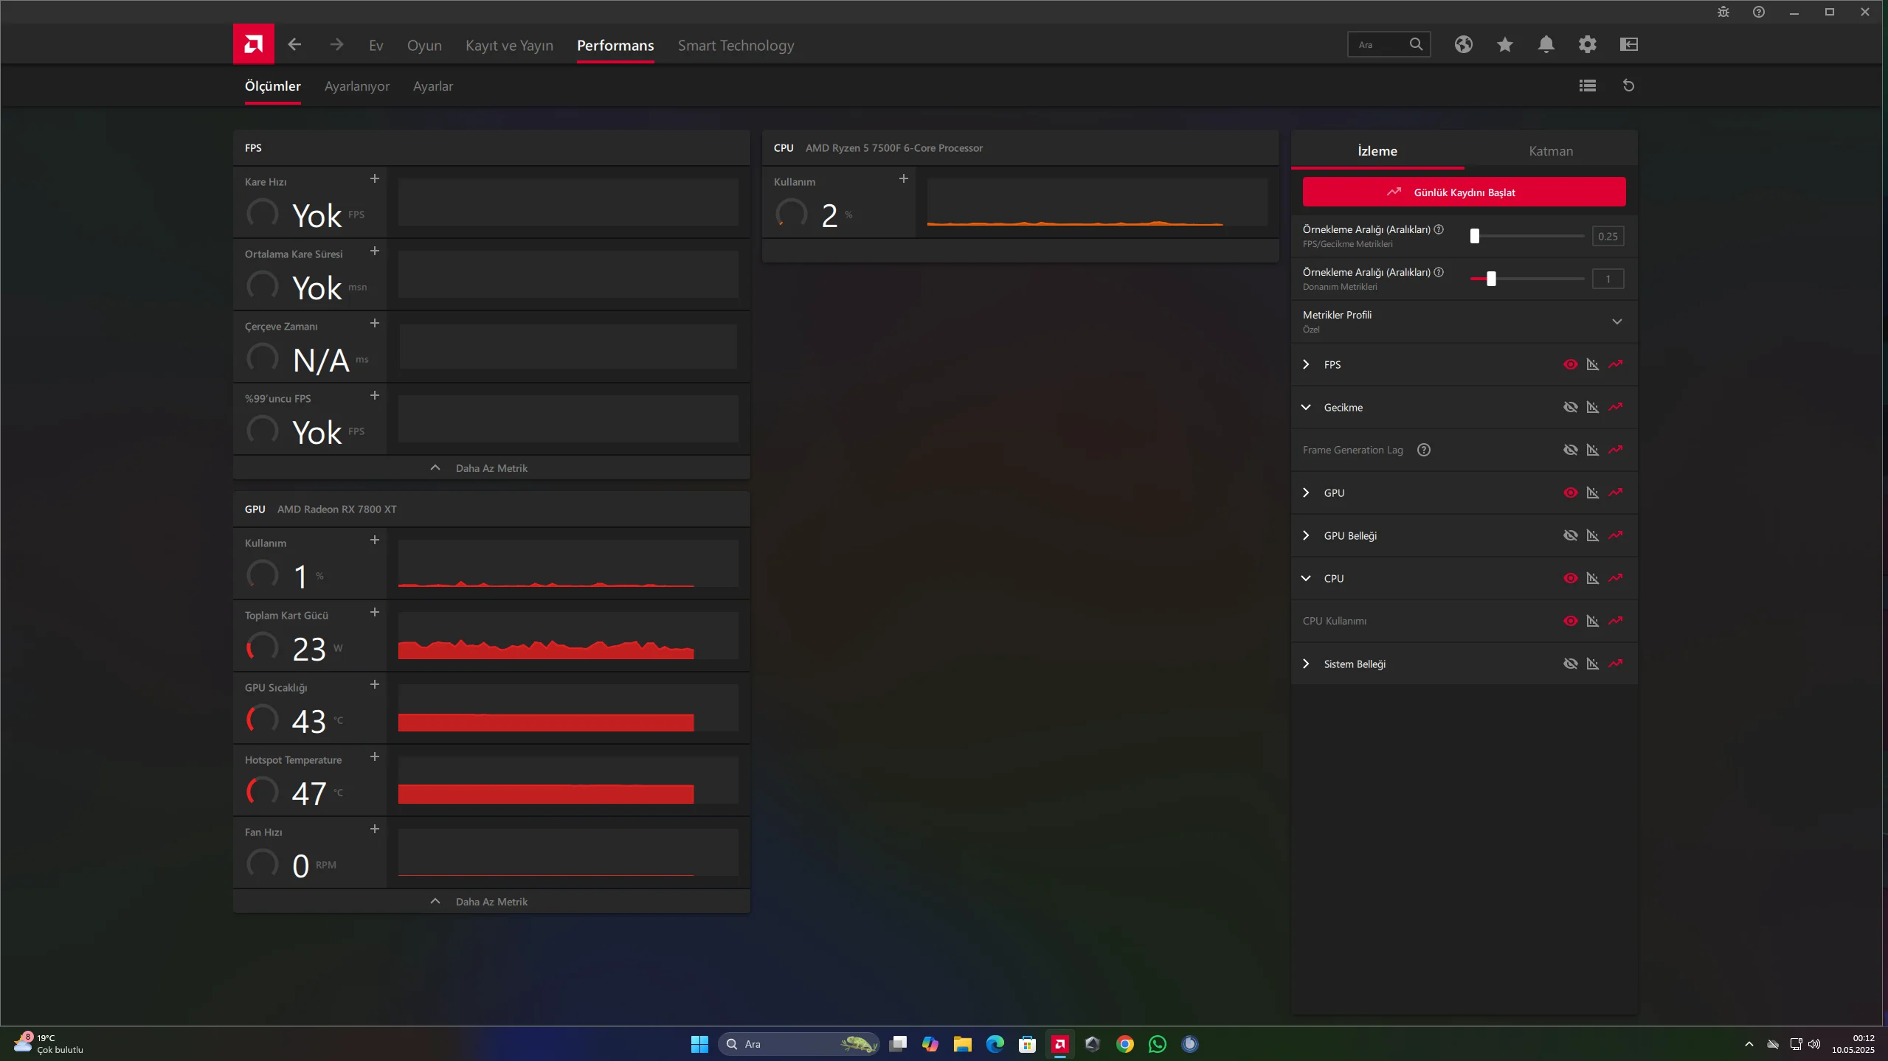1888x1061 pixels.
Task: Click Günlük Kaydını Başlat button
Action: tap(1463, 192)
